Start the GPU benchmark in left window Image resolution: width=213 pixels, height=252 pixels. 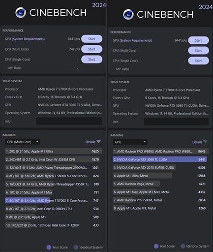point(91,39)
